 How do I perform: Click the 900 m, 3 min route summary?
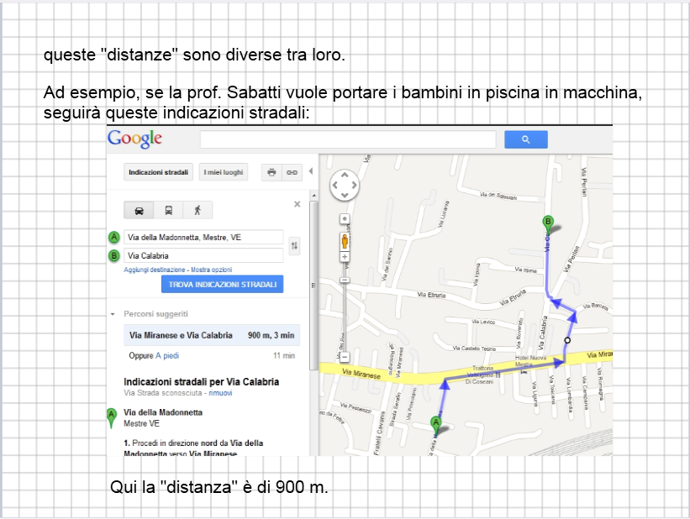tap(271, 335)
